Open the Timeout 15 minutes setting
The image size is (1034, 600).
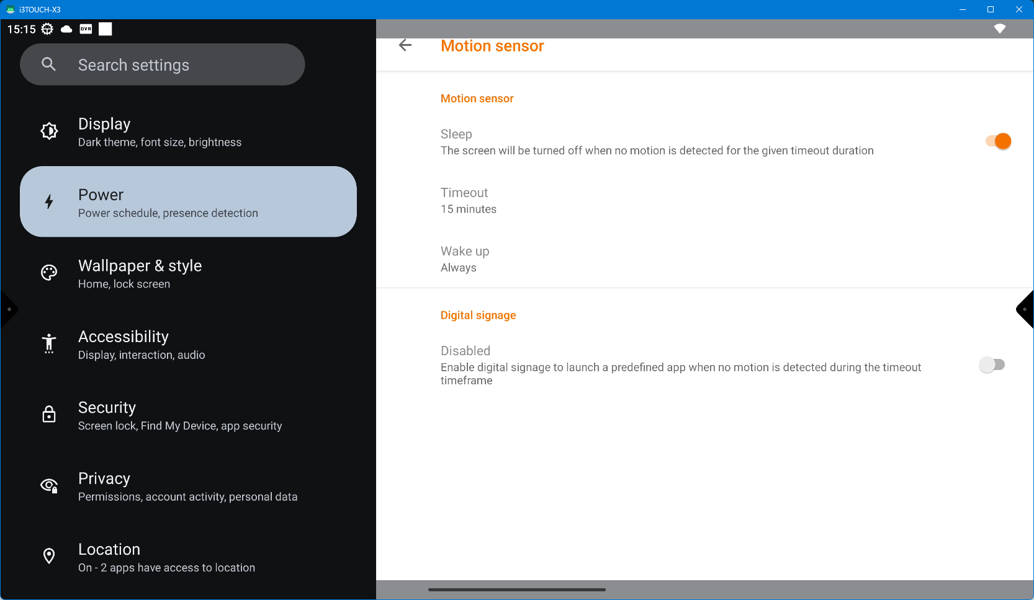[x=469, y=200]
